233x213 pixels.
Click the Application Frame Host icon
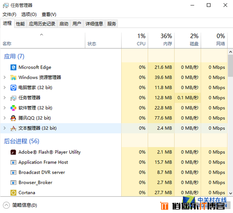pos(13,162)
